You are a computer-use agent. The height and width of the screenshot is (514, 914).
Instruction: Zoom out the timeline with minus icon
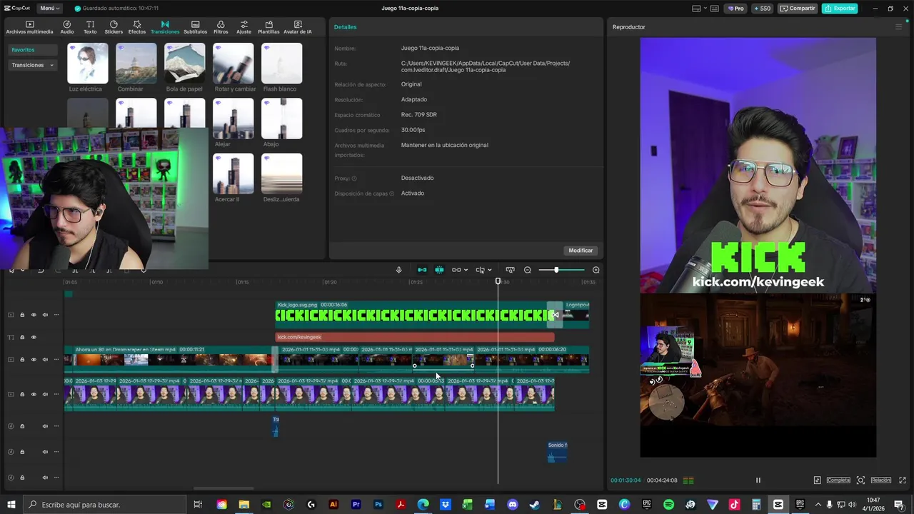pyautogui.click(x=528, y=270)
